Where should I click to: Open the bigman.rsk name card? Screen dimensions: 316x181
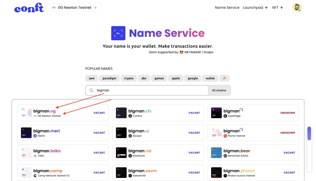pyautogui.click(x=158, y=153)
